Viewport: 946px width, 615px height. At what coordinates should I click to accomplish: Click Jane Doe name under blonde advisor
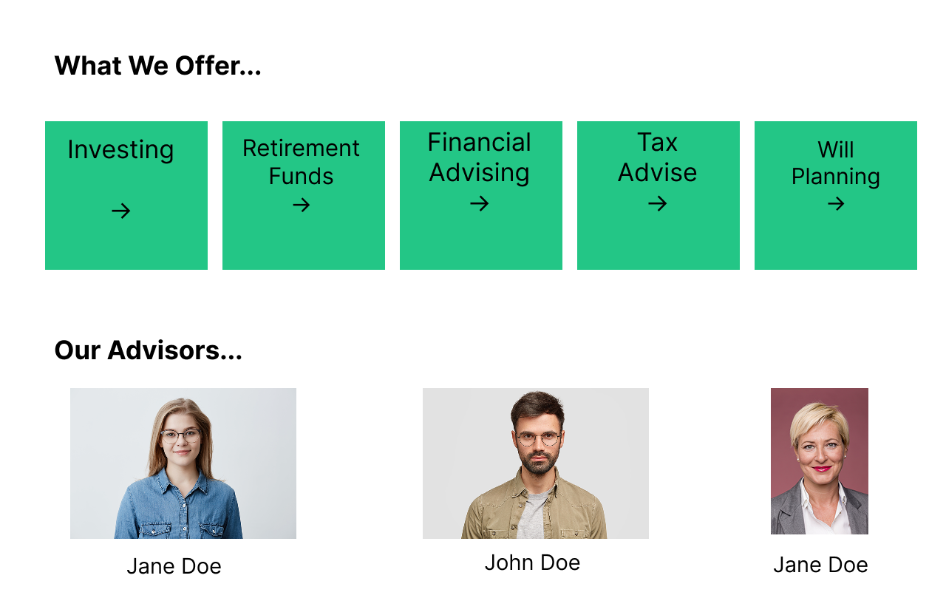820,565
